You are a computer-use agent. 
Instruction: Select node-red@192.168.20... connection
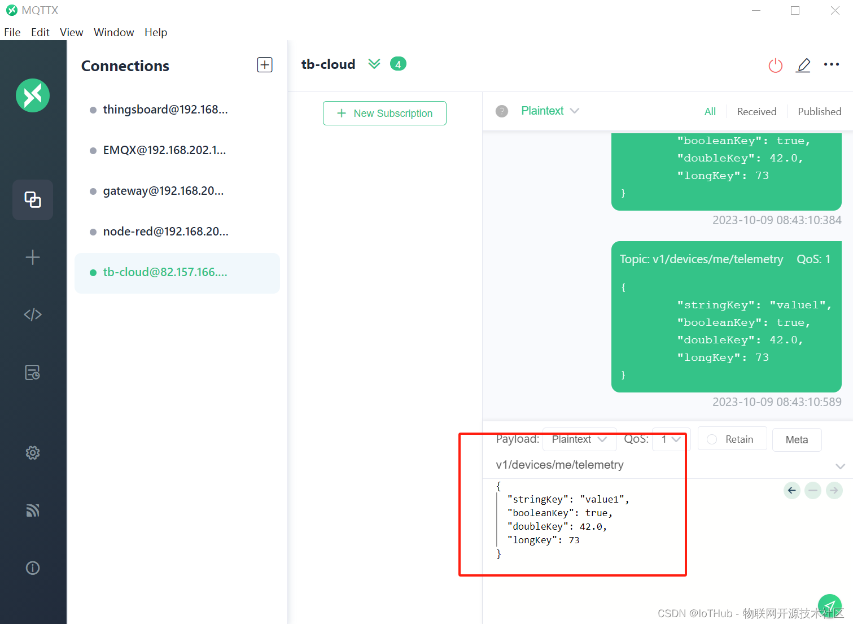(x=177, y=232)
